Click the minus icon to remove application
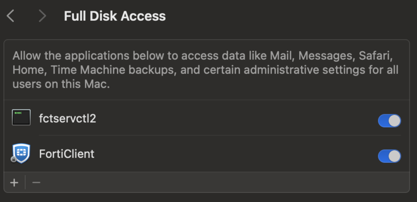This screenshot has width=417, height=202. point(36,183)
